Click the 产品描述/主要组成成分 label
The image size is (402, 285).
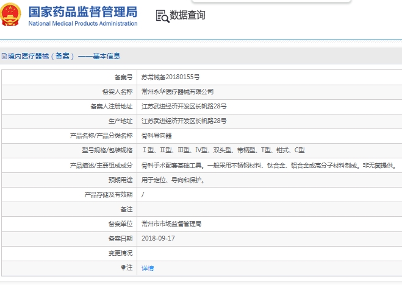(101, 166)
